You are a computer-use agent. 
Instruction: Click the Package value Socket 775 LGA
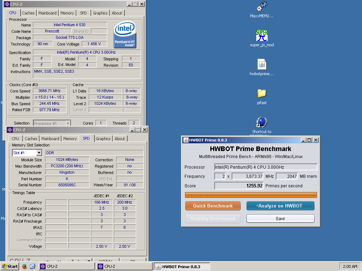click(70, 37)
